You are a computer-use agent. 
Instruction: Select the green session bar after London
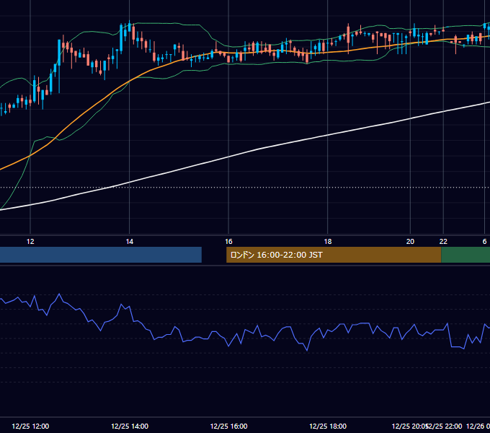[x=465, y=255]
